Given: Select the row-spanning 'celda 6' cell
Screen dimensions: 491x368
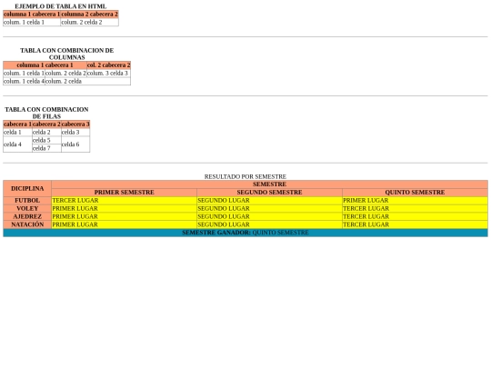Looking at the screenshot, I should pyautogui.click(x=75, y=144).
